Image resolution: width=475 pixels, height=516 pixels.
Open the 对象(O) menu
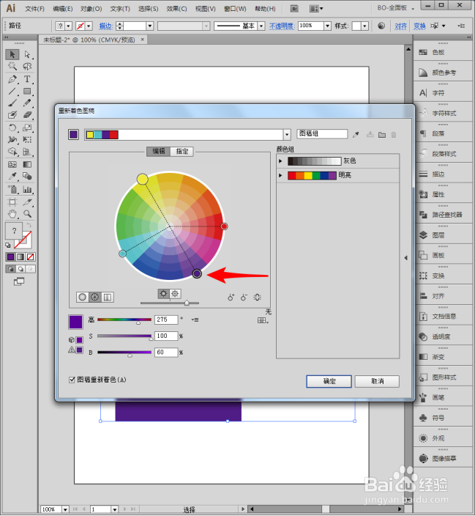point(91,9)
